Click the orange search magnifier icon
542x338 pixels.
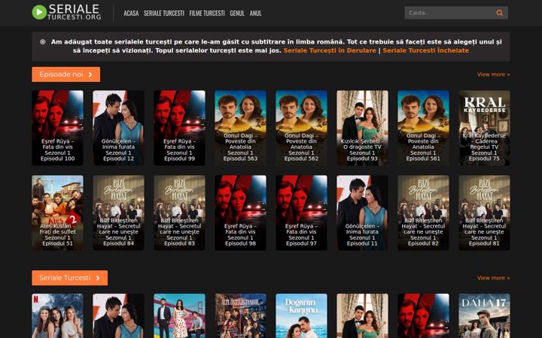pyautogui.click(x=500, y=13)
